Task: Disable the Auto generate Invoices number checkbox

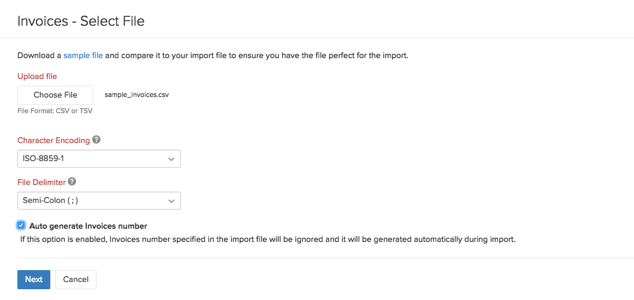Action: tap(22, 226)
